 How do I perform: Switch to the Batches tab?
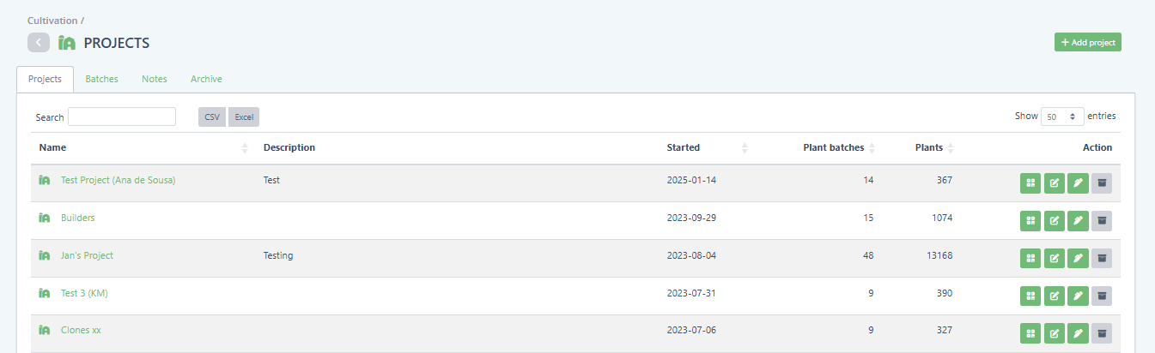click(x=101, y=79)
